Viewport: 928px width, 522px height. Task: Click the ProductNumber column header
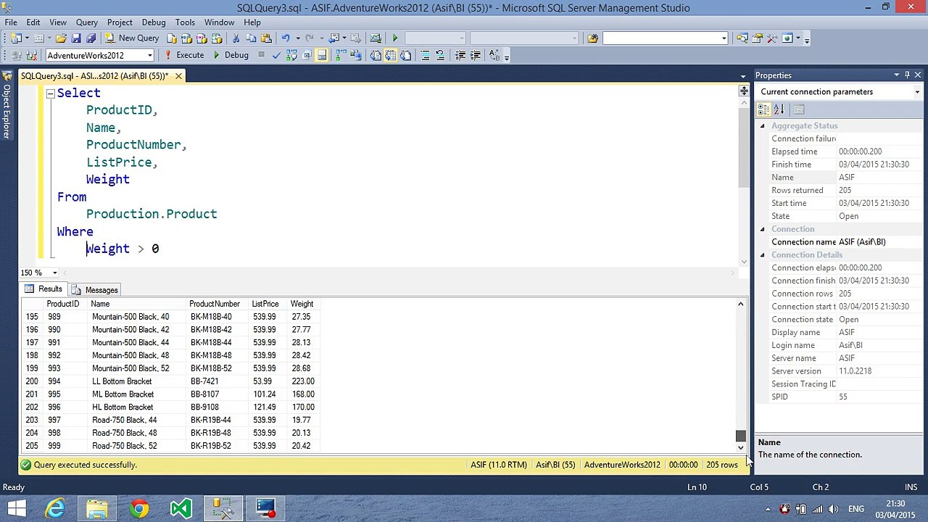(x=215, y=304)
